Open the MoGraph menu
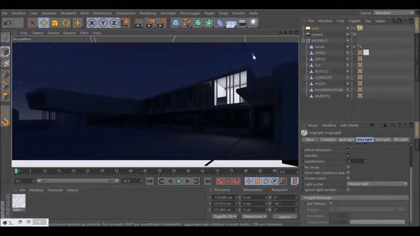The width and height of the screenshot is (420, 236). [168, 13]
